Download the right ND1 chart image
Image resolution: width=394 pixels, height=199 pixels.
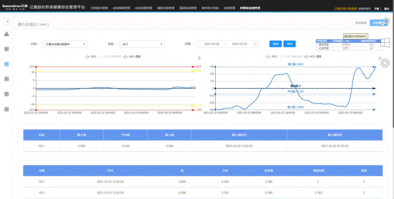coord(380,58)
